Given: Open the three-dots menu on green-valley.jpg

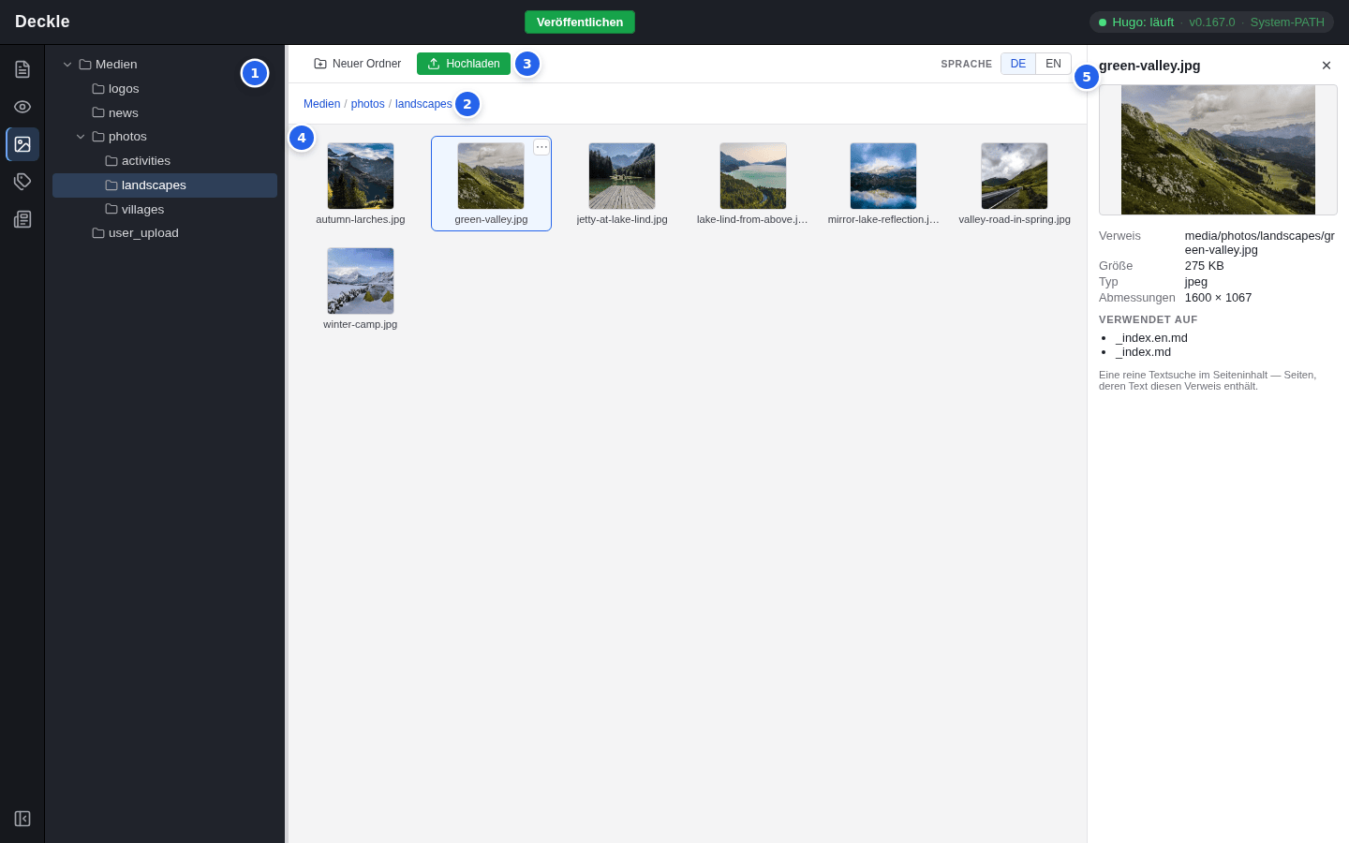Looking at the screenshot, I should pos(541,147).
